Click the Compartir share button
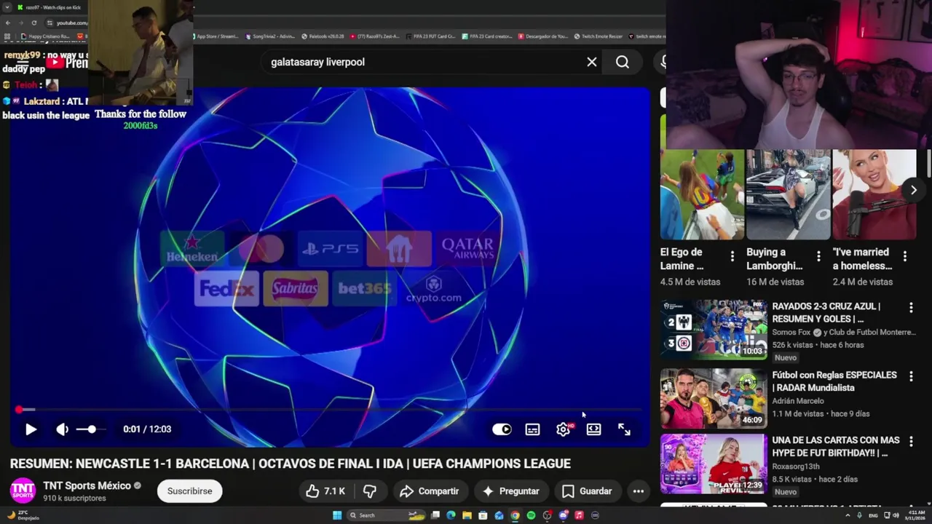The image size is (932, 524). tap(429, 491)
